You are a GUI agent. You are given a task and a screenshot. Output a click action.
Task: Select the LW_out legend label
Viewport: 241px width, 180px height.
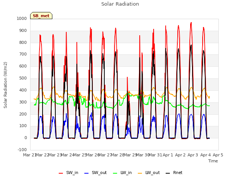tap(153, 172)
